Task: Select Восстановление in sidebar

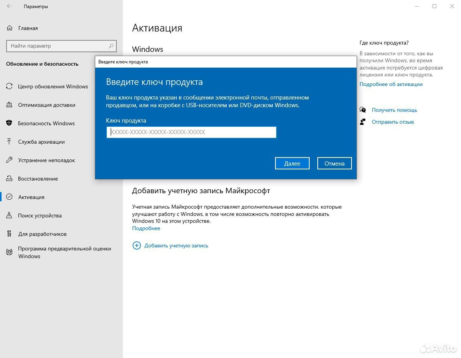Action: [38, 179]
